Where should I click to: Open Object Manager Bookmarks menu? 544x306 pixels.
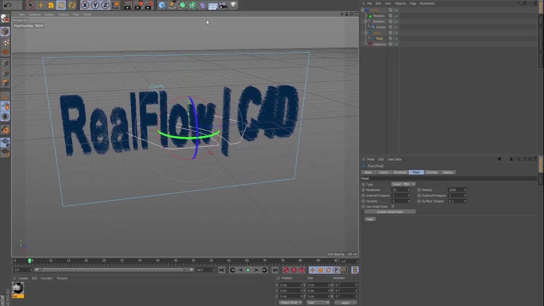click(x=427, y=3)
